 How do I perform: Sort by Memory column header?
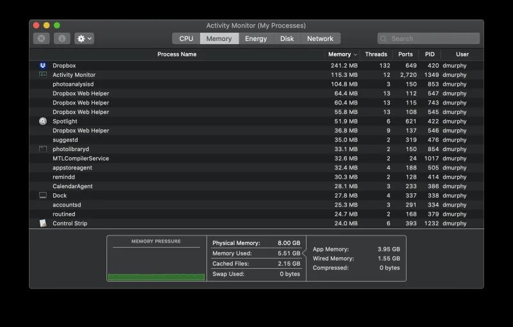click(340, 54)
